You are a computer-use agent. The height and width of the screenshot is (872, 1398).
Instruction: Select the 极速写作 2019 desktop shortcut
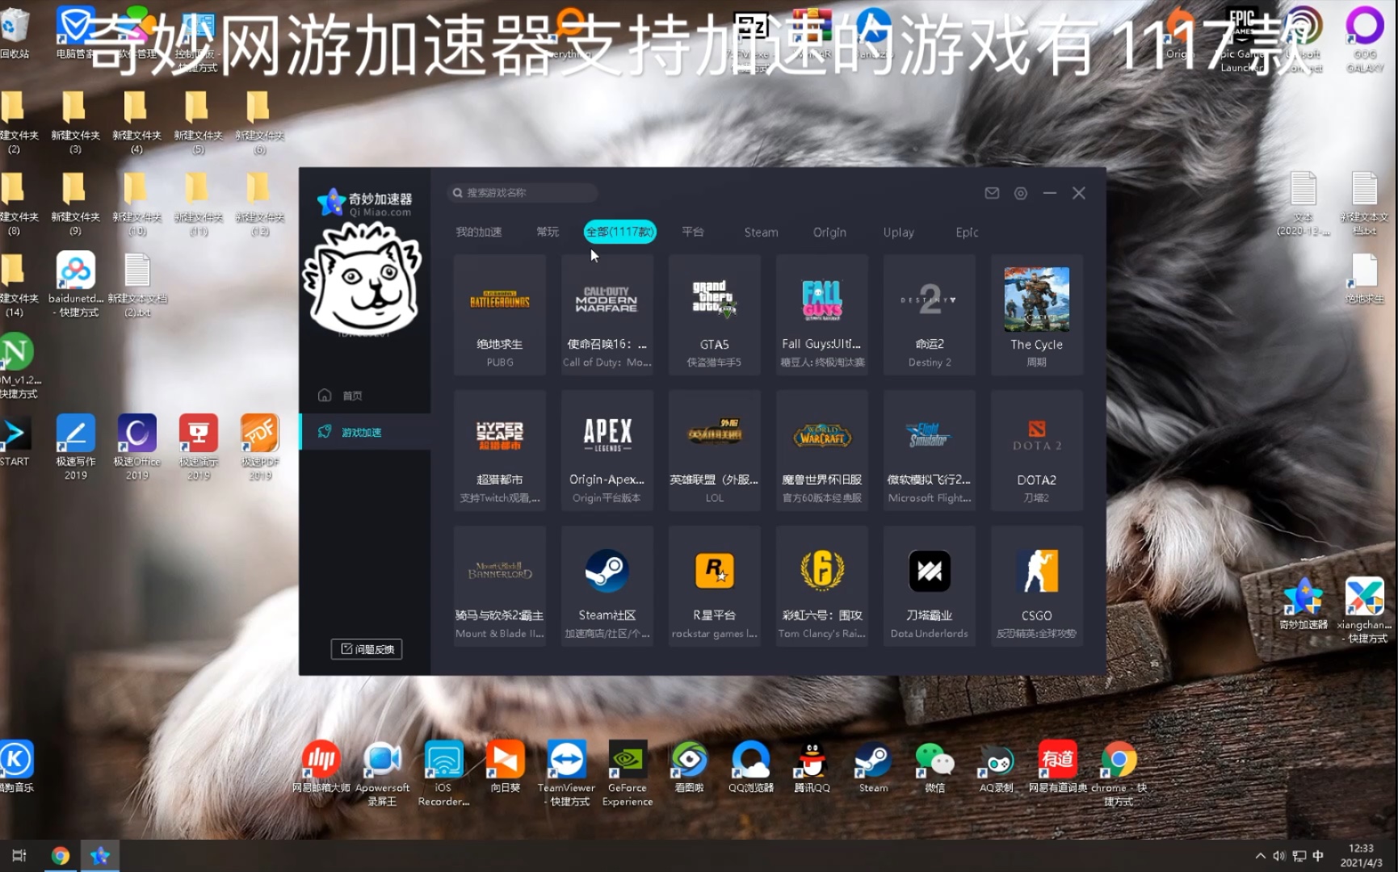coord(75,447)
